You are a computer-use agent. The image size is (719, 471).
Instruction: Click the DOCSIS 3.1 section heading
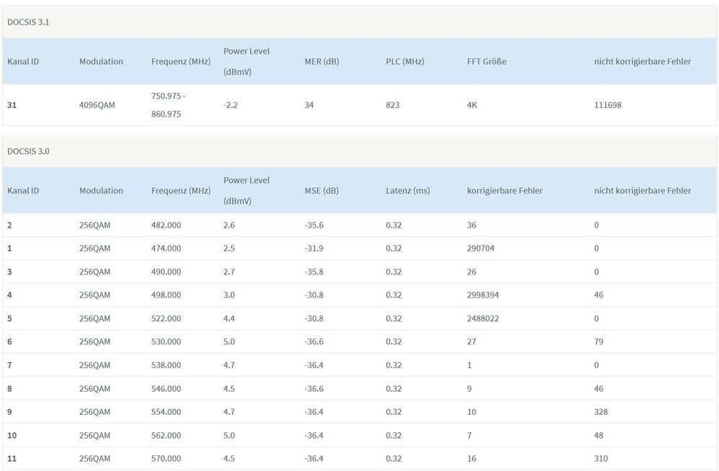(28, 22)
